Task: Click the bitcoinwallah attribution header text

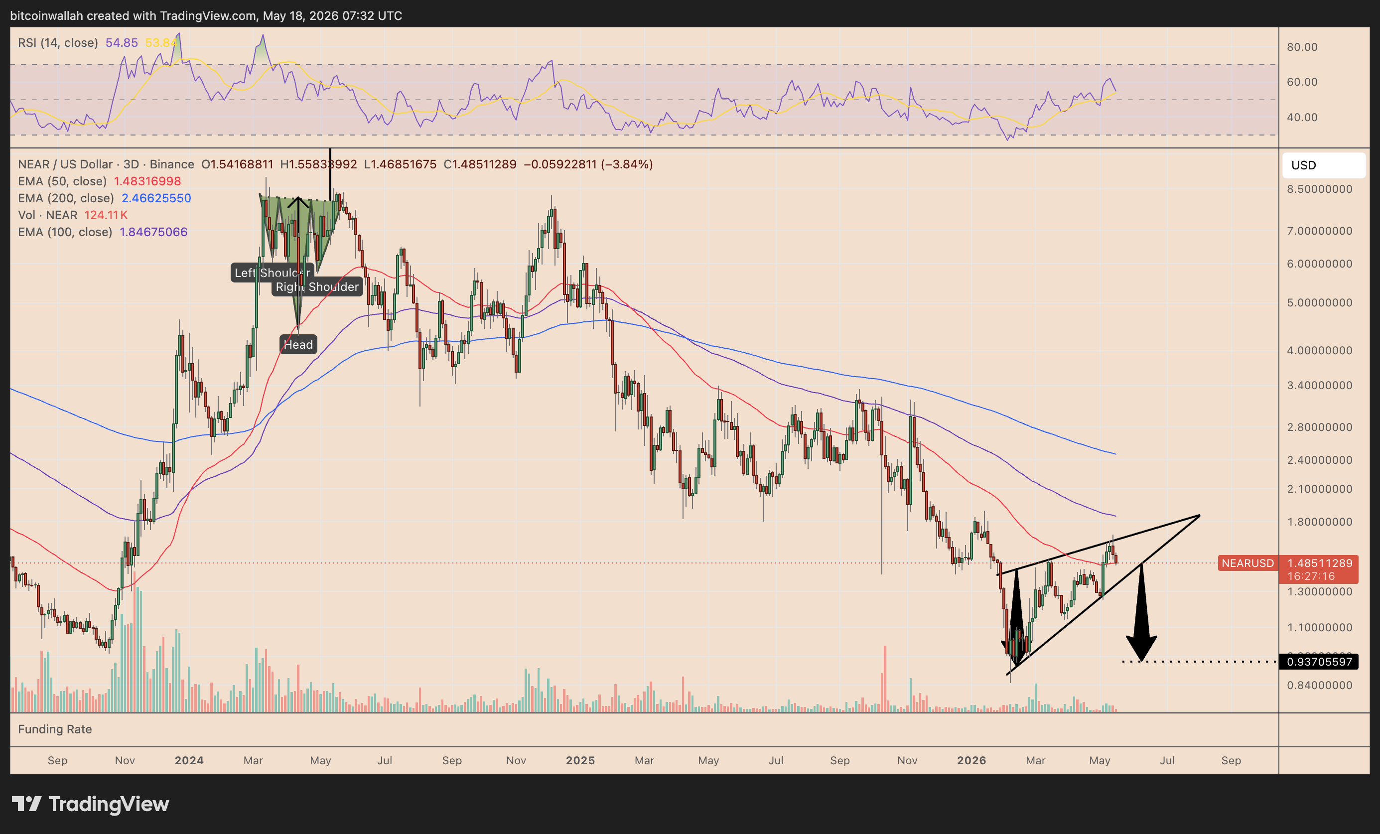Action: coord(206,15)
